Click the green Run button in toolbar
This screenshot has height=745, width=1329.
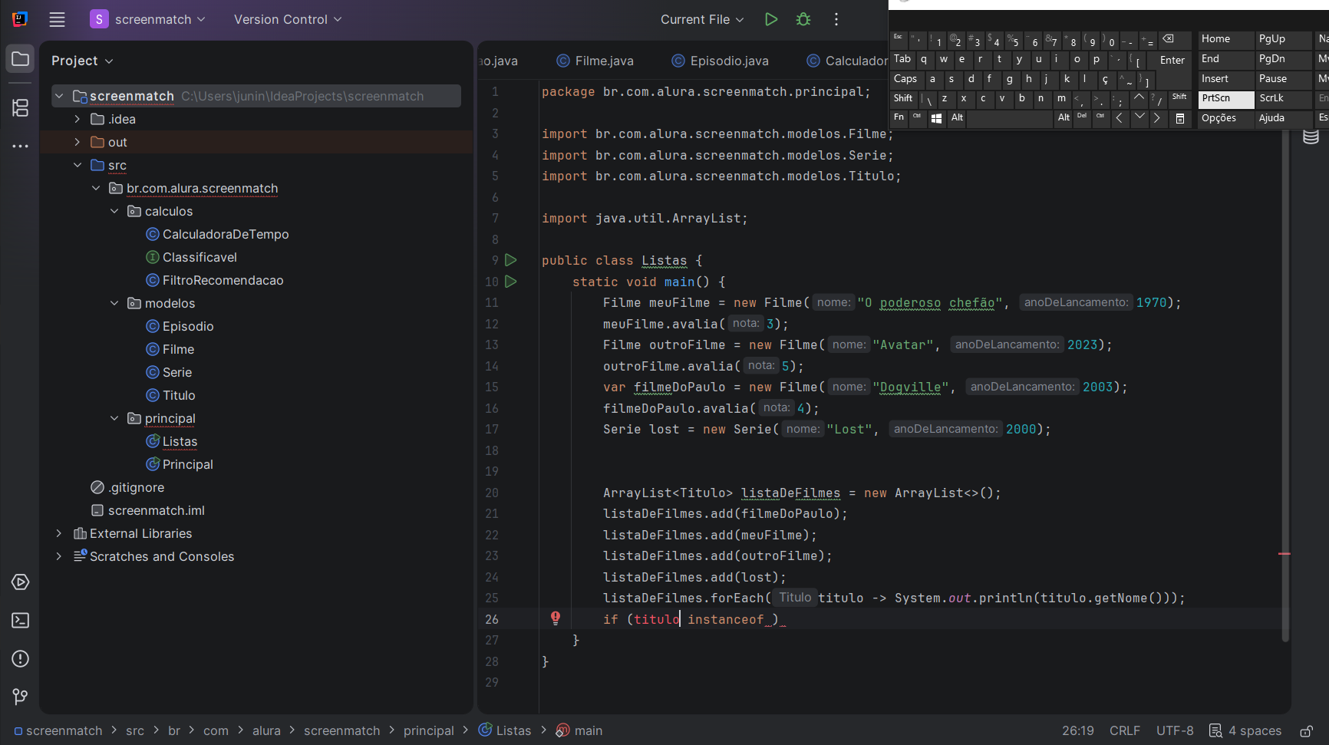click(x=771, y=19)
